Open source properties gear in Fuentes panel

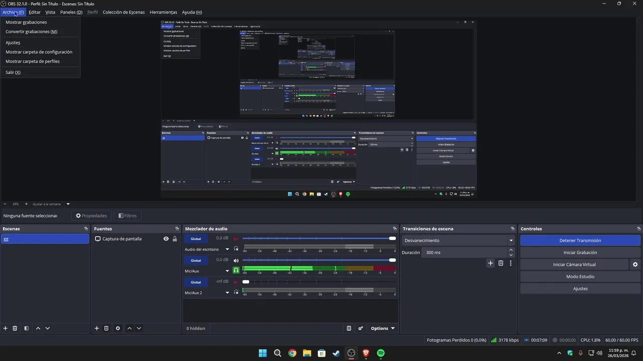tap(118, 328)
